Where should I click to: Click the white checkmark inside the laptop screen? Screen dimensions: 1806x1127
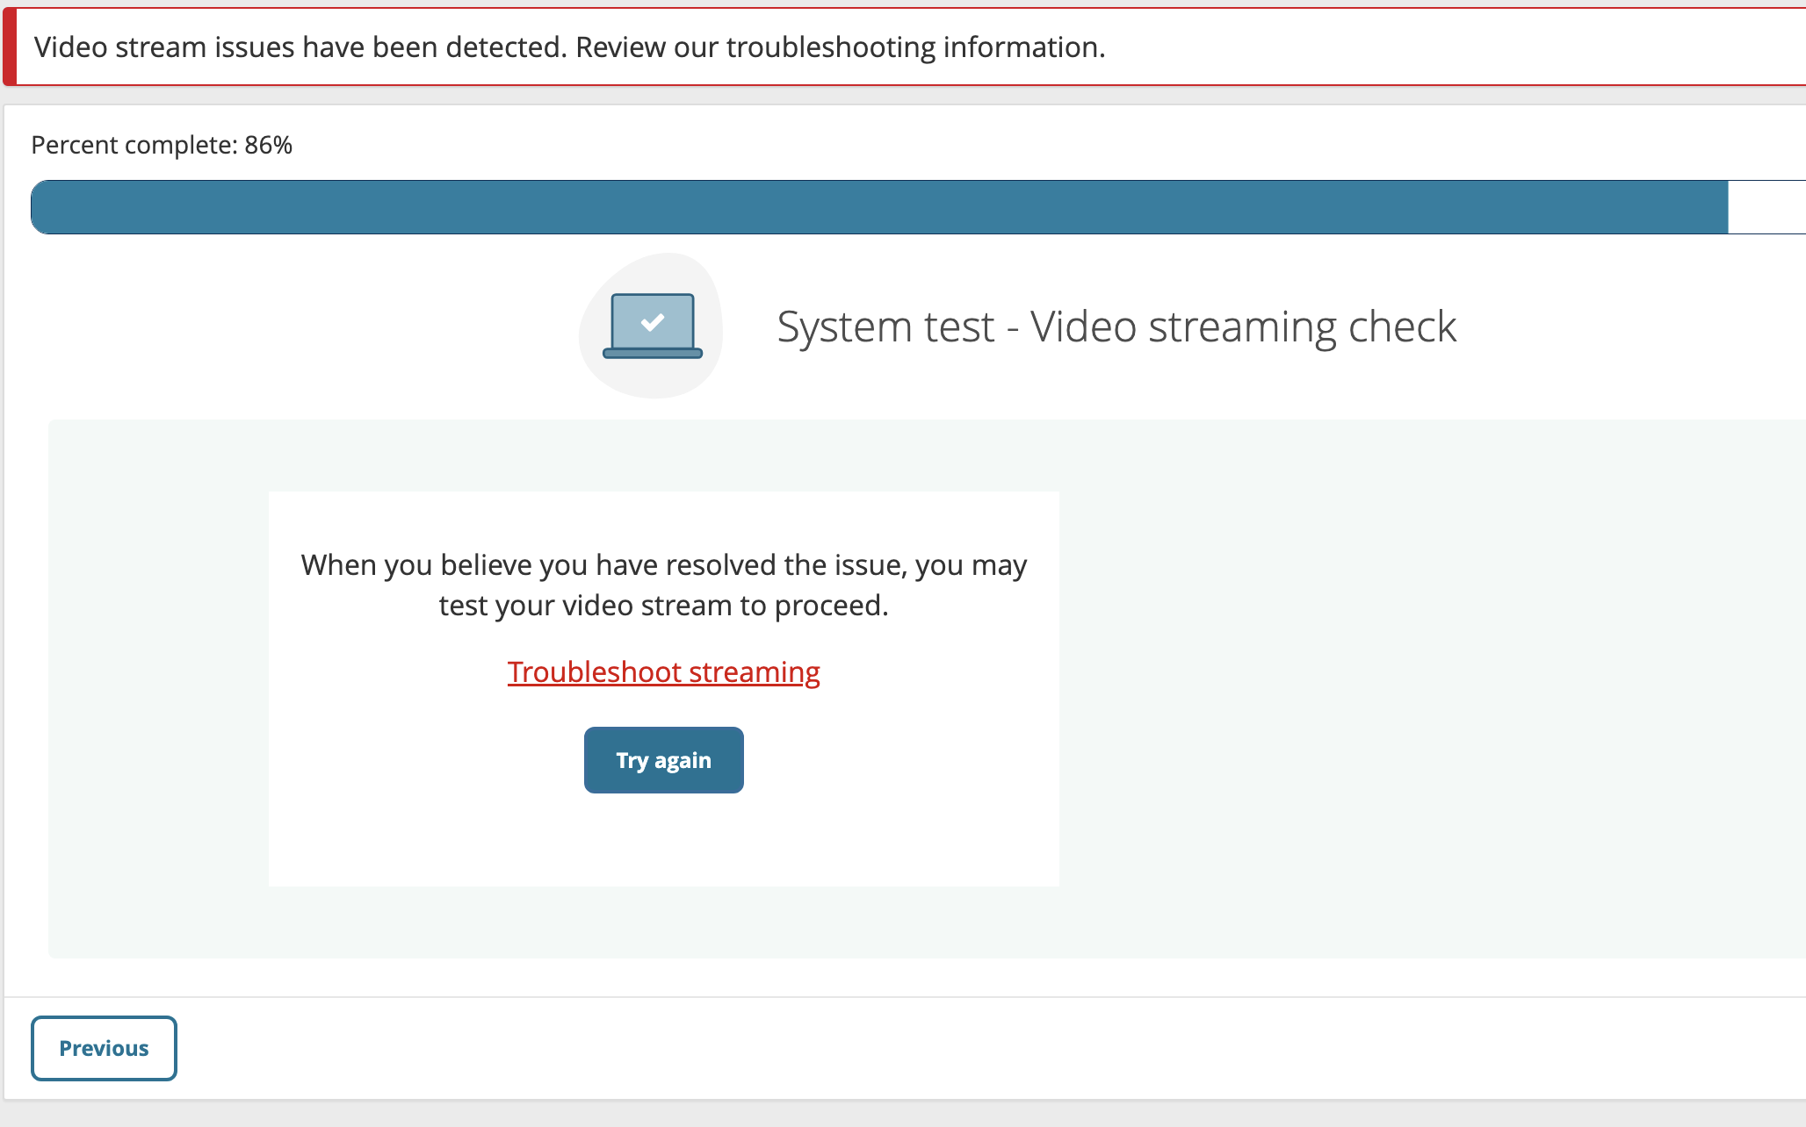point(653,322)
